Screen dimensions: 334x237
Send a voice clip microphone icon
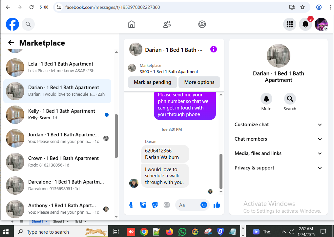pos(131,205)
